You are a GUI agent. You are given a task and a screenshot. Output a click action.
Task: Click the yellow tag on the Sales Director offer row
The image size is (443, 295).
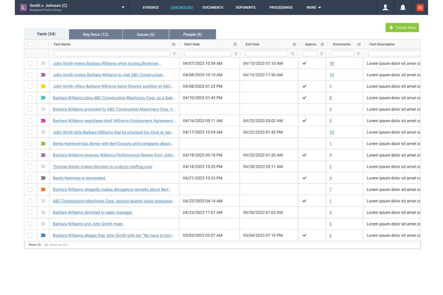[43, 86]
